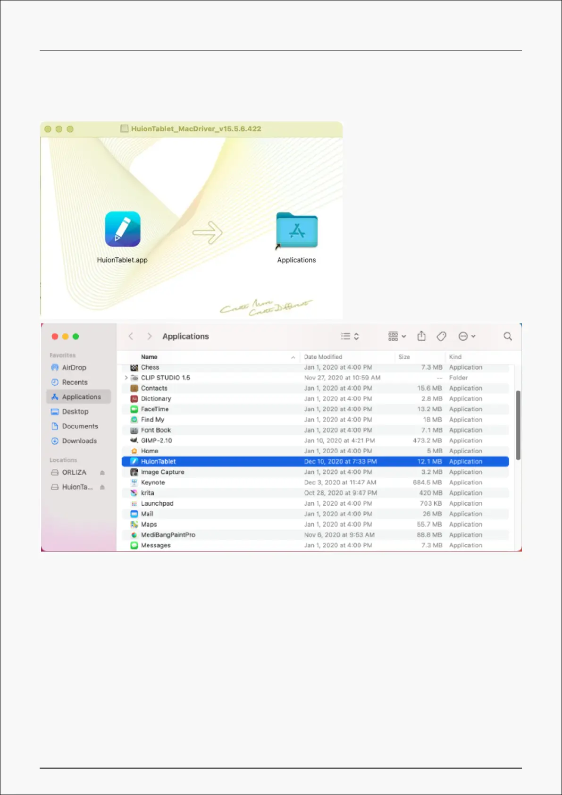This screenshot has height=795, width=562.
Task: Toggle the Name sort direction chevron
Action: coord(293,357)
